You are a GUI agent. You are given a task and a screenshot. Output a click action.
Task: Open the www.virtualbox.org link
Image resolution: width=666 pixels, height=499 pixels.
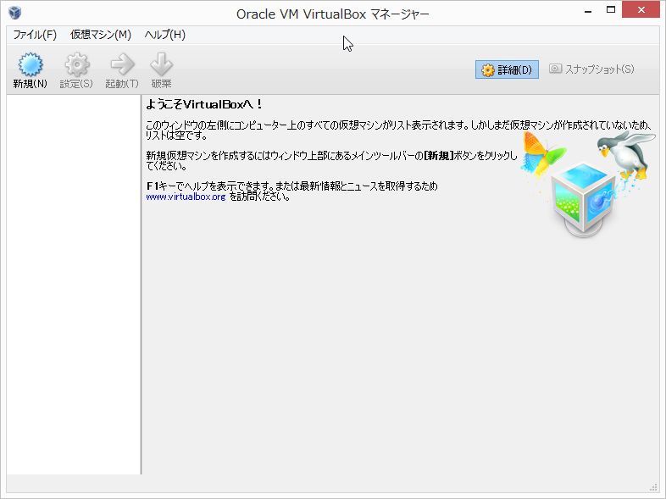[186, 197]
